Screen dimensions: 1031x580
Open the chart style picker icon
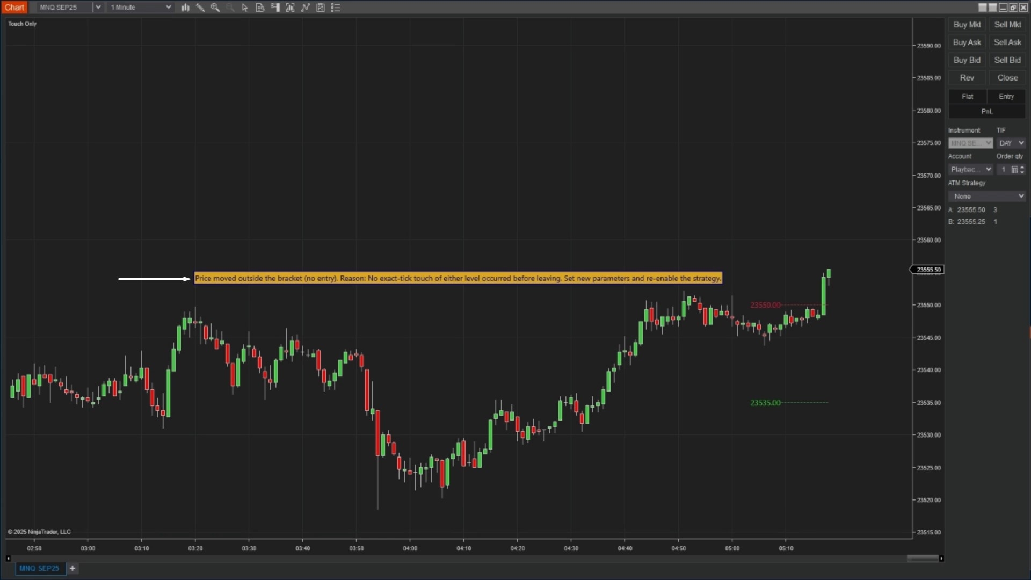pos(186,8)
